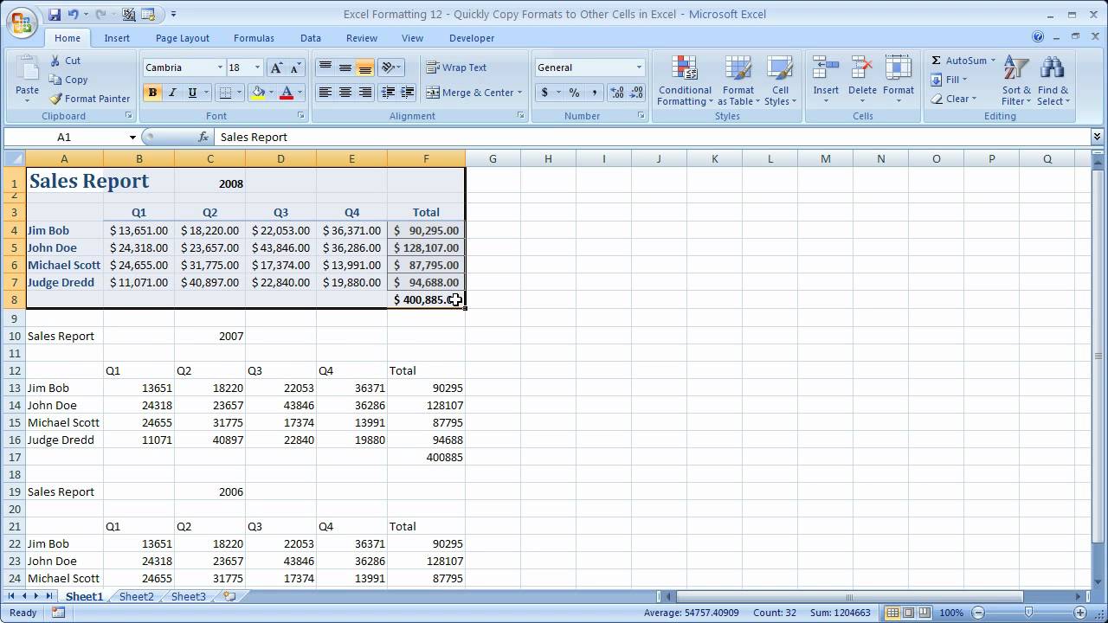Switch to Sheet3 worksheet tab

pos(189,596)
